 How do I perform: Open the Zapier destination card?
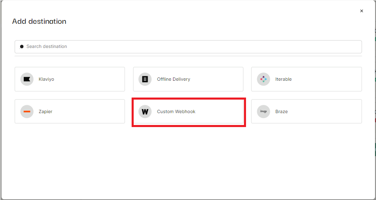tap(70, 111)
